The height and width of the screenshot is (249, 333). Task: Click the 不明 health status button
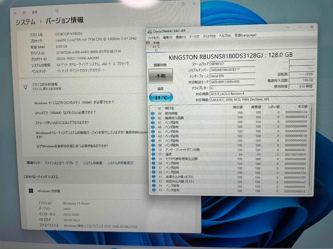pyautogui.click(x=161, y=76)
